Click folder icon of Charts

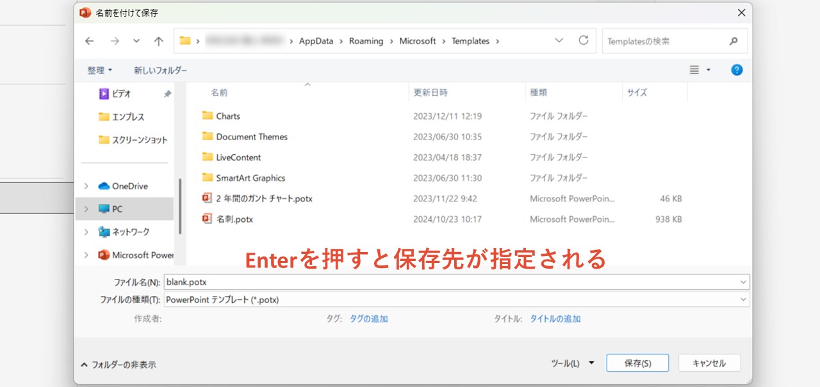tap(207, 116)
